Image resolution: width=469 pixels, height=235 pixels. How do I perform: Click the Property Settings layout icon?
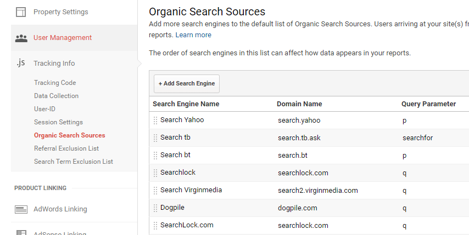click(x=21, y=12)
